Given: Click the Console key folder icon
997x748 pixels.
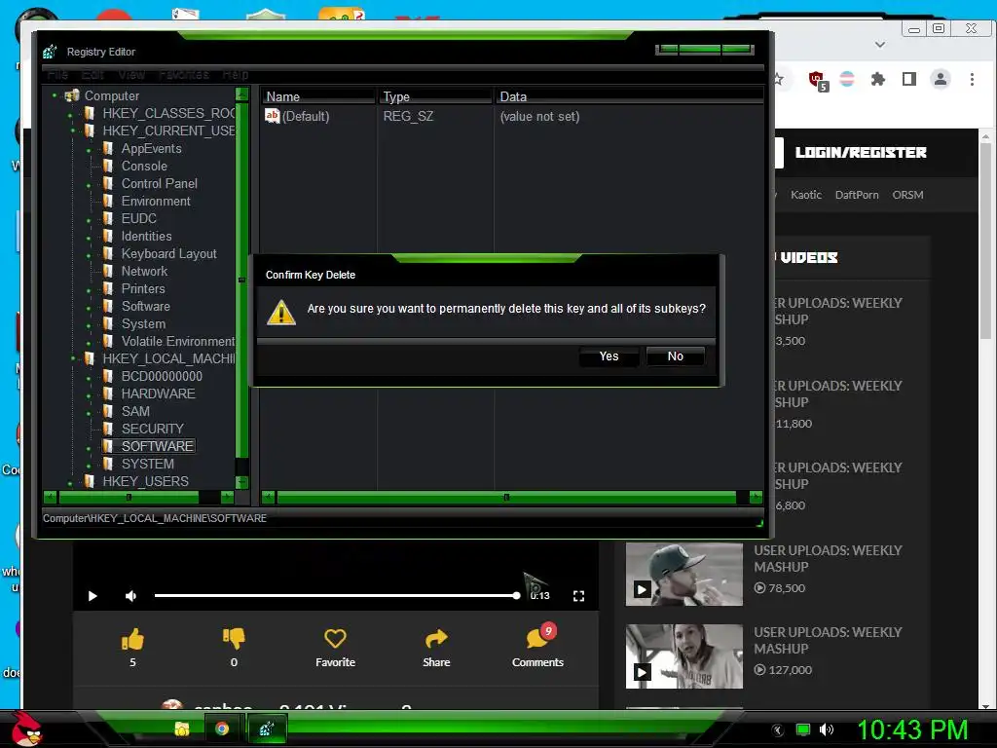Looking at the screenshot, I should coord(107,166).
